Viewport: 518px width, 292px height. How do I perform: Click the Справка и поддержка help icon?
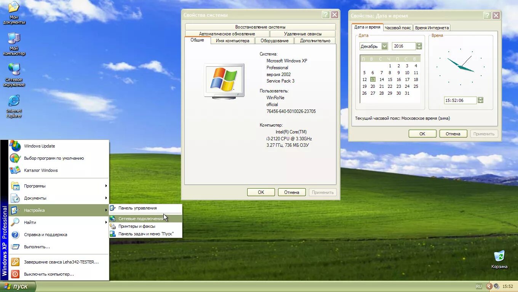[x=15, y=235]
